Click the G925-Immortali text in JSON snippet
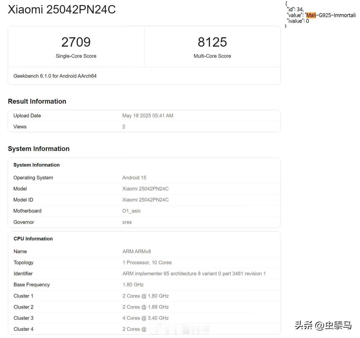This screenshot has width=360, height=338. pos(337,15)
